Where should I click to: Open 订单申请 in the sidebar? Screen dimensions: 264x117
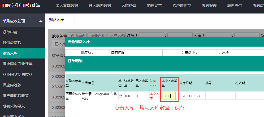pos(10,32)
